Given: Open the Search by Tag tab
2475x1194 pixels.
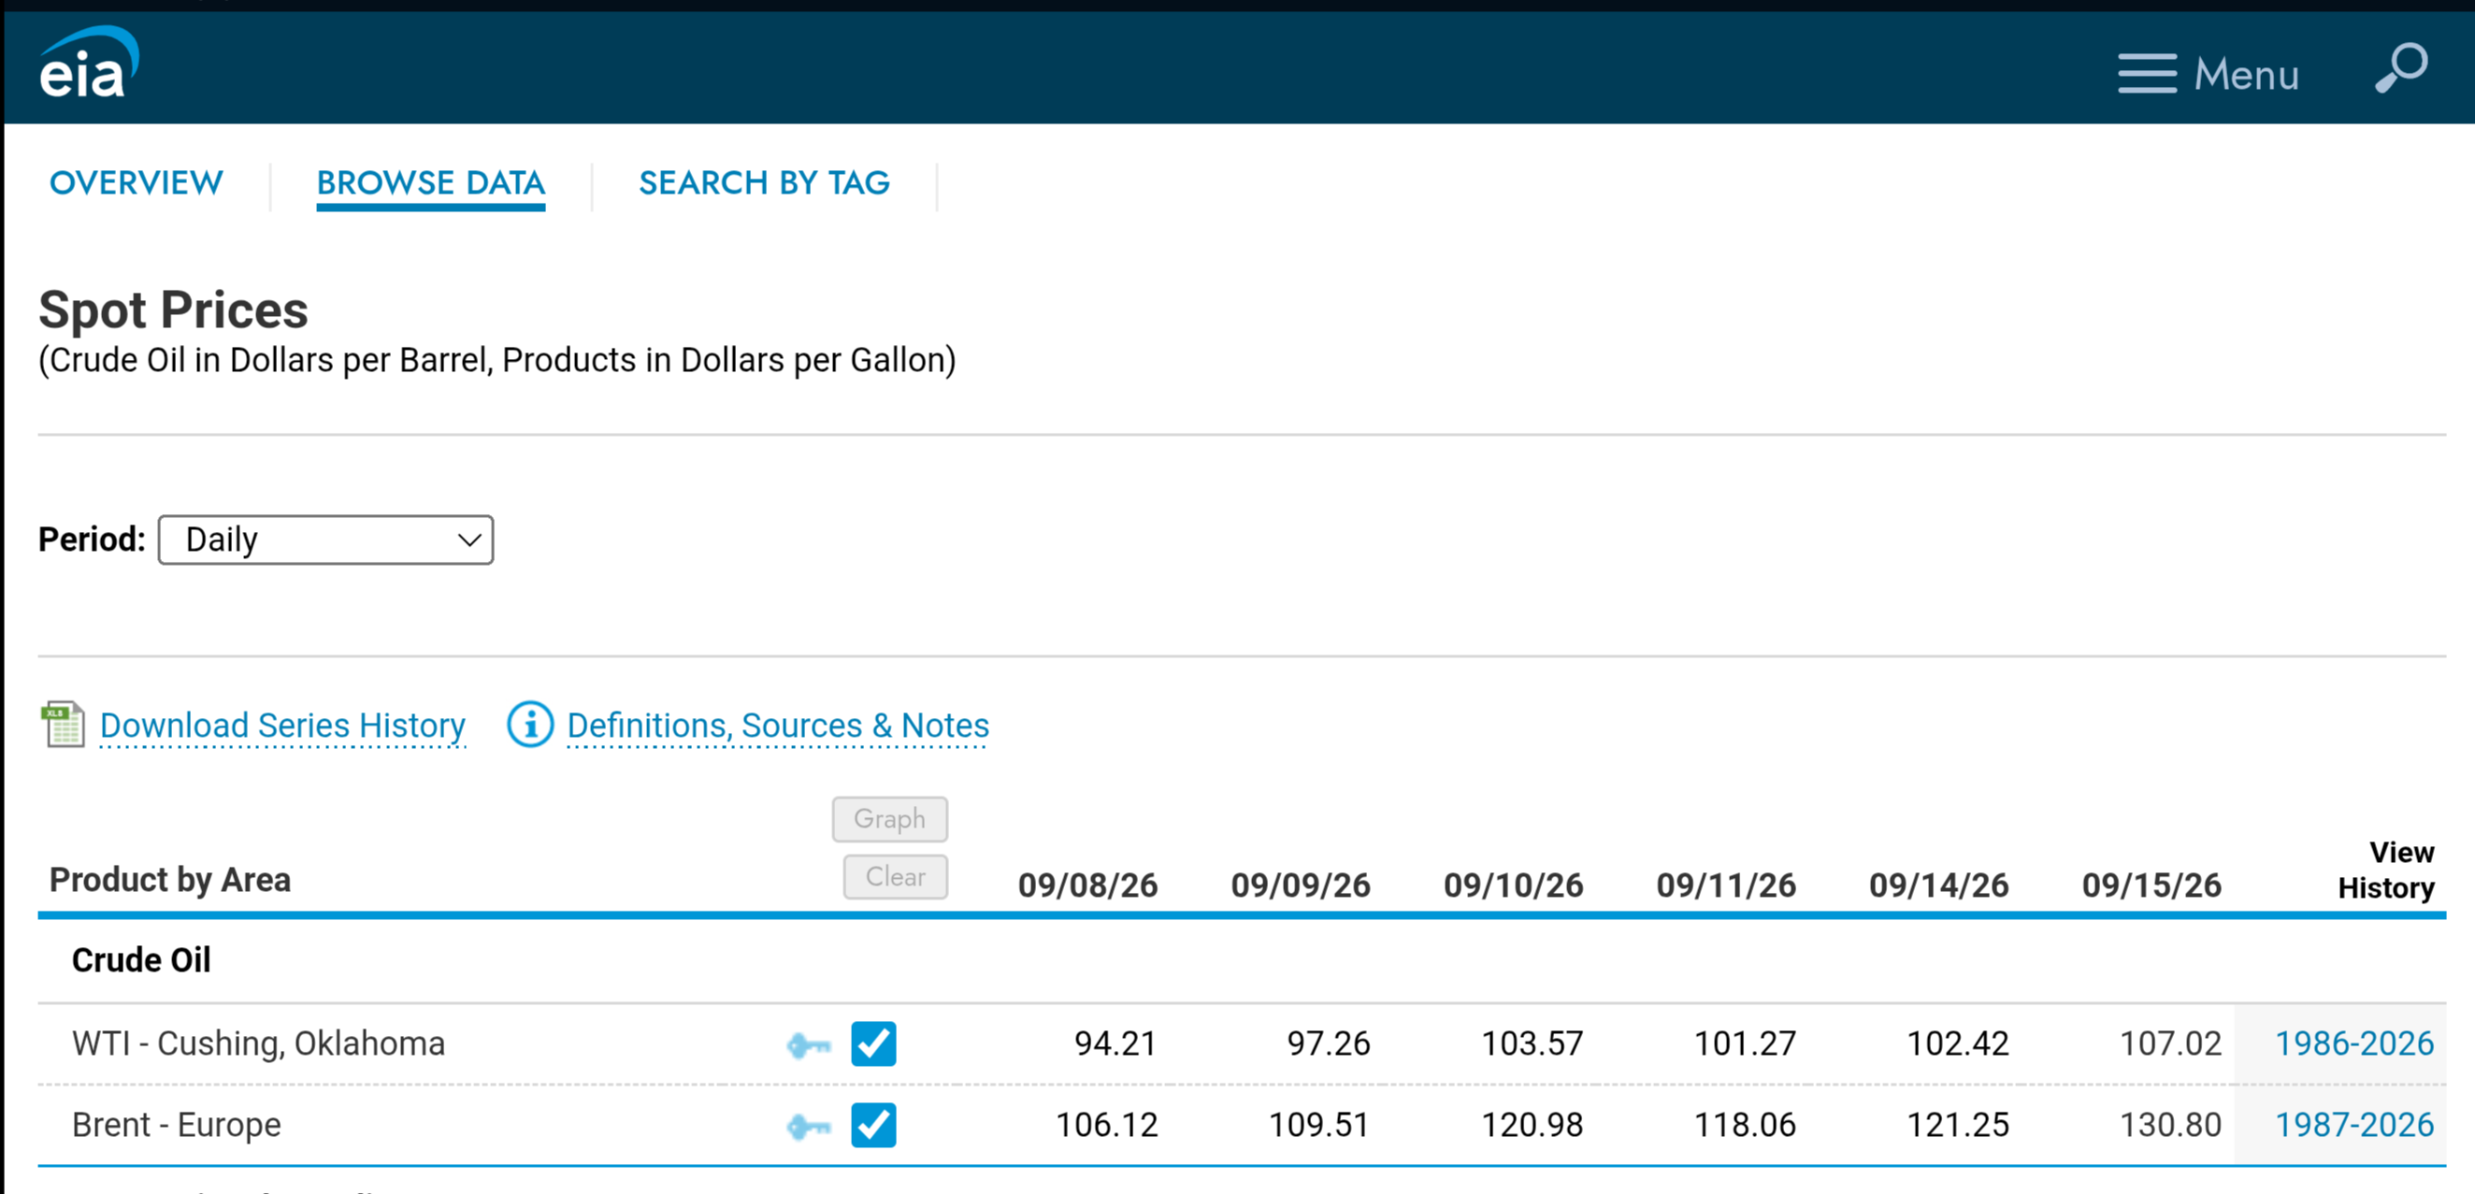Looking at the screenshot, I should coord(764,182).
